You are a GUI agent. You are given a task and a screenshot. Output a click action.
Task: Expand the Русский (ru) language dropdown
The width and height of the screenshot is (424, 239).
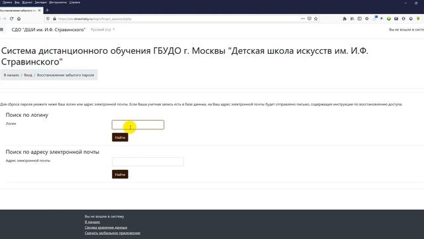point(103,29)
